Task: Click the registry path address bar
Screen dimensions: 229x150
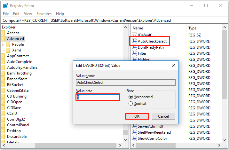Action: [x=114, y=20]
